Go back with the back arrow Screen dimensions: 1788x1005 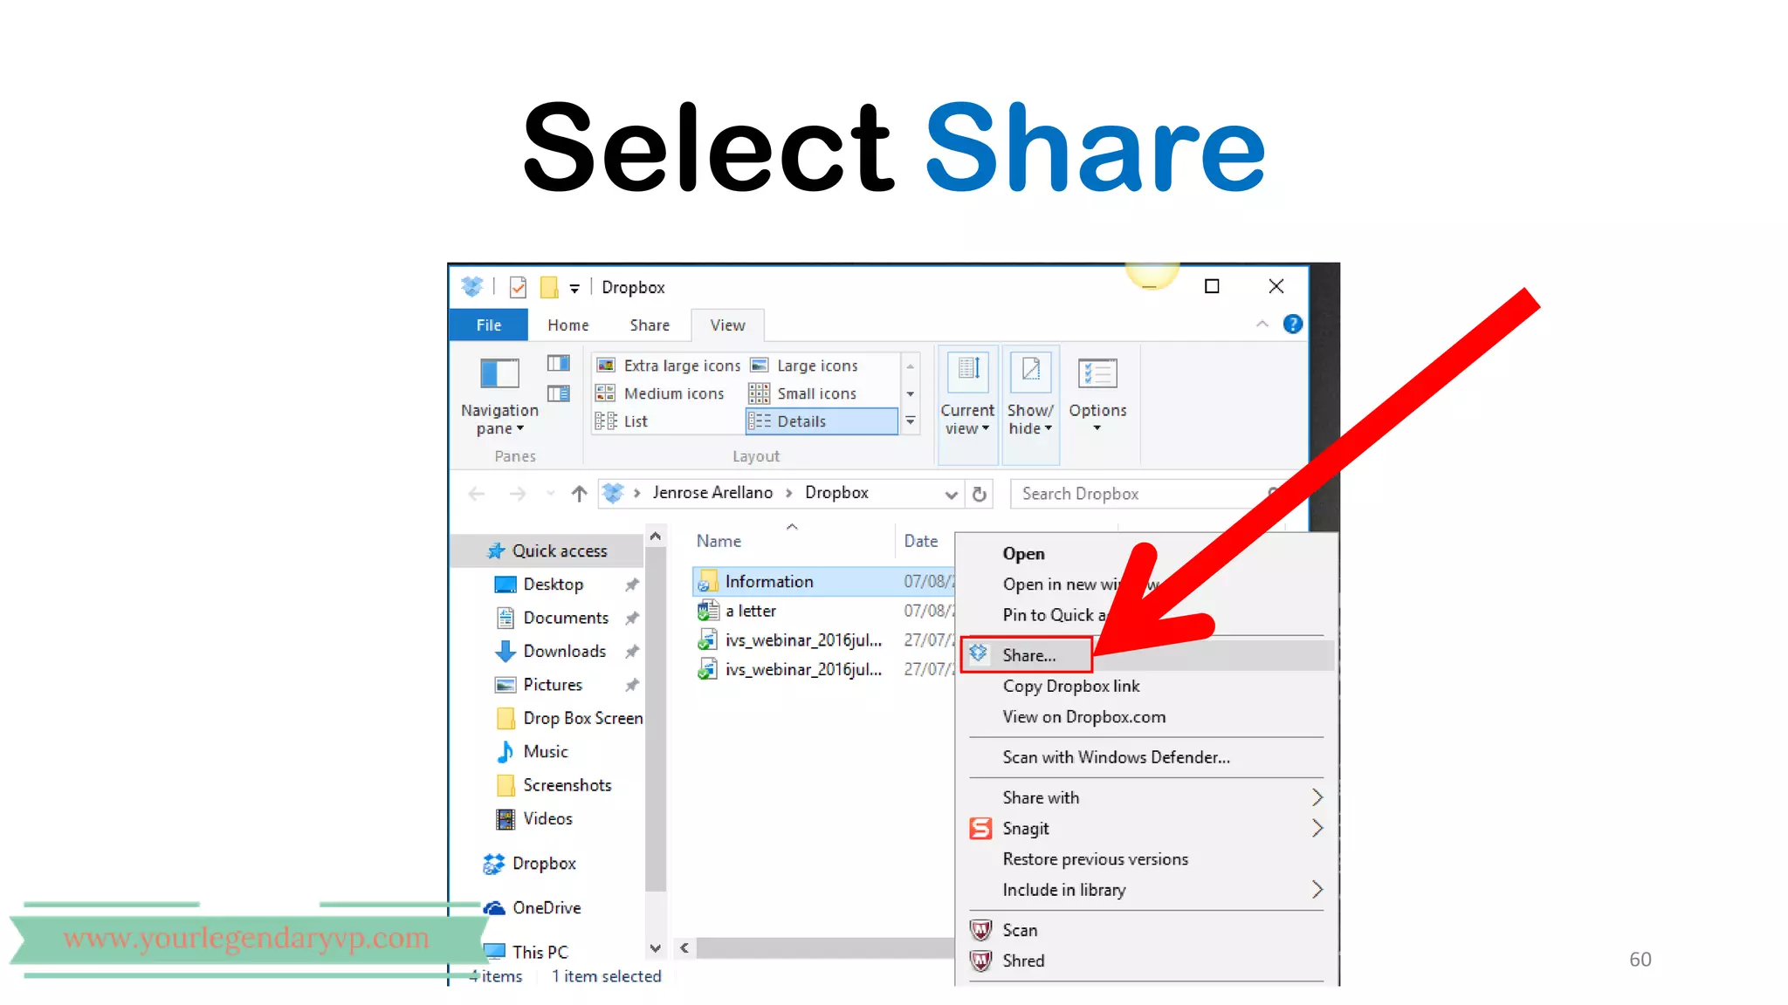click(x=477, y=494)
